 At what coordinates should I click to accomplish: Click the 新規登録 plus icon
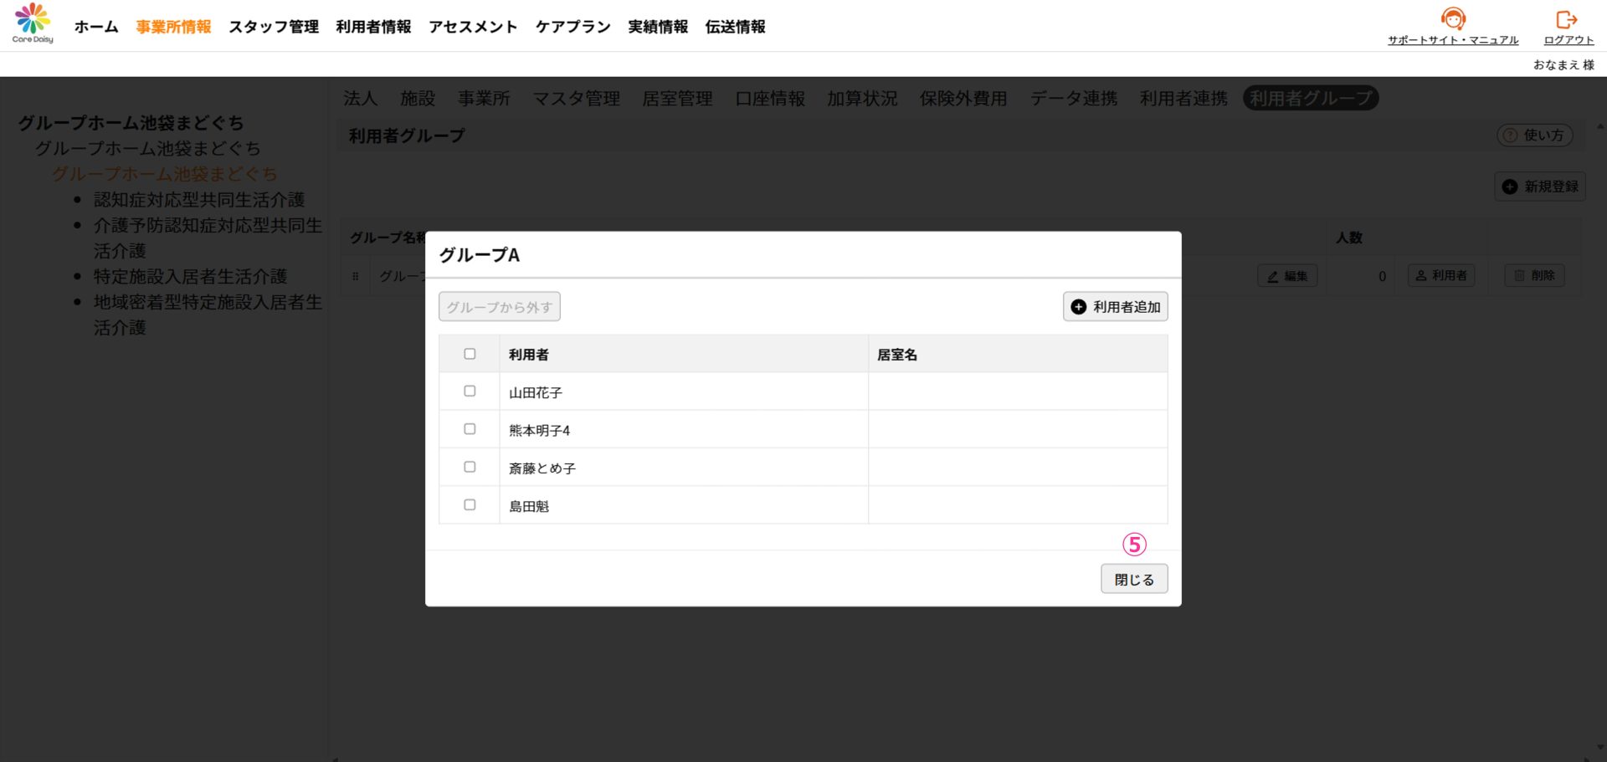1509,187
